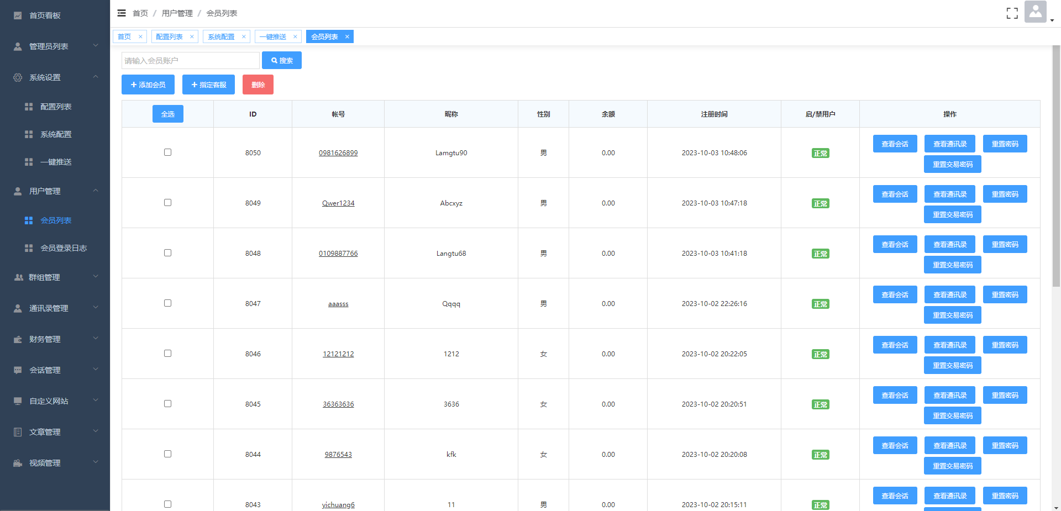
Task: Focus the member account search field
Action: [x=190, y=61]
